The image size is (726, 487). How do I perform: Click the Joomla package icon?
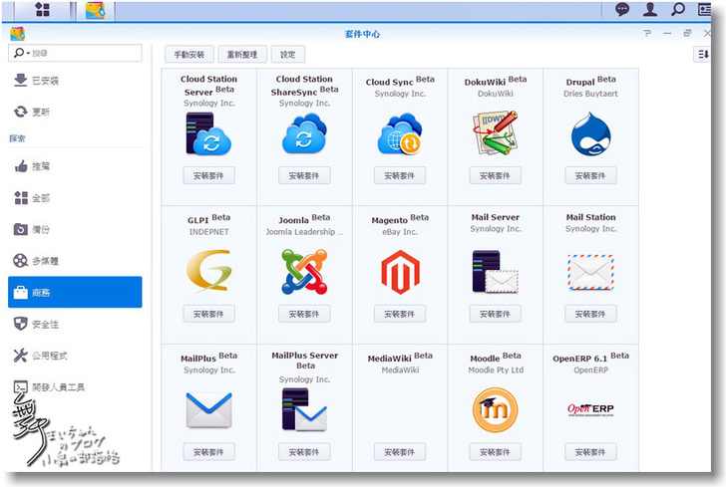(304, 271)
